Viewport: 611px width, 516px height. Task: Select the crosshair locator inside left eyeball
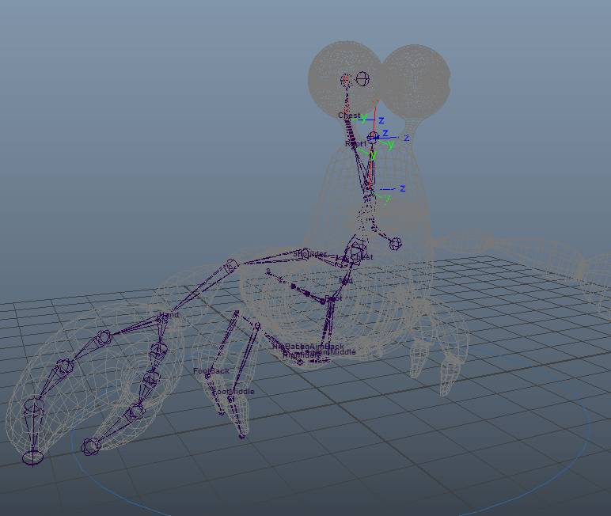(x=362, y=78)
